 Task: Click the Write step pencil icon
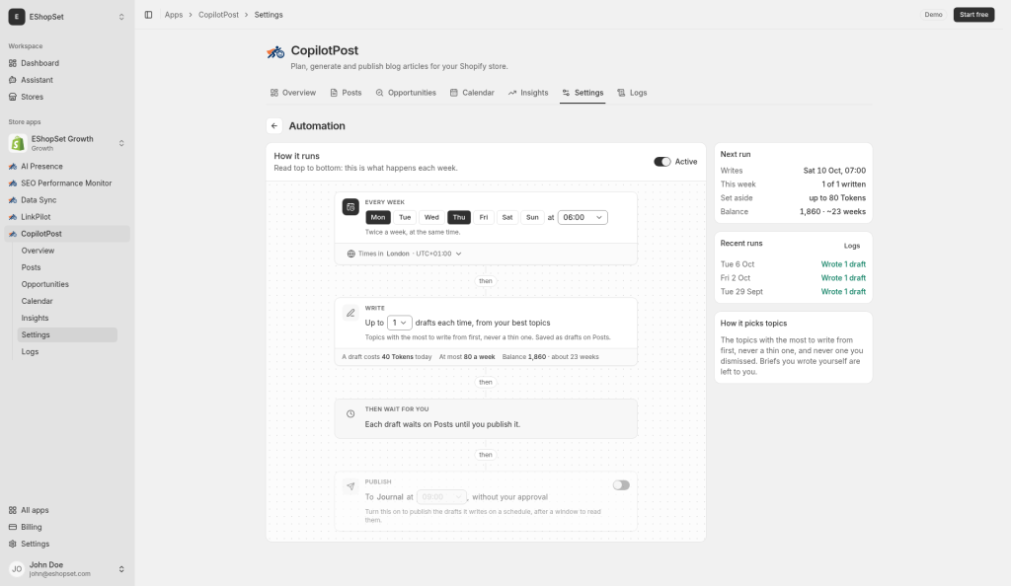pyautogui.click(x=350, y=313)
